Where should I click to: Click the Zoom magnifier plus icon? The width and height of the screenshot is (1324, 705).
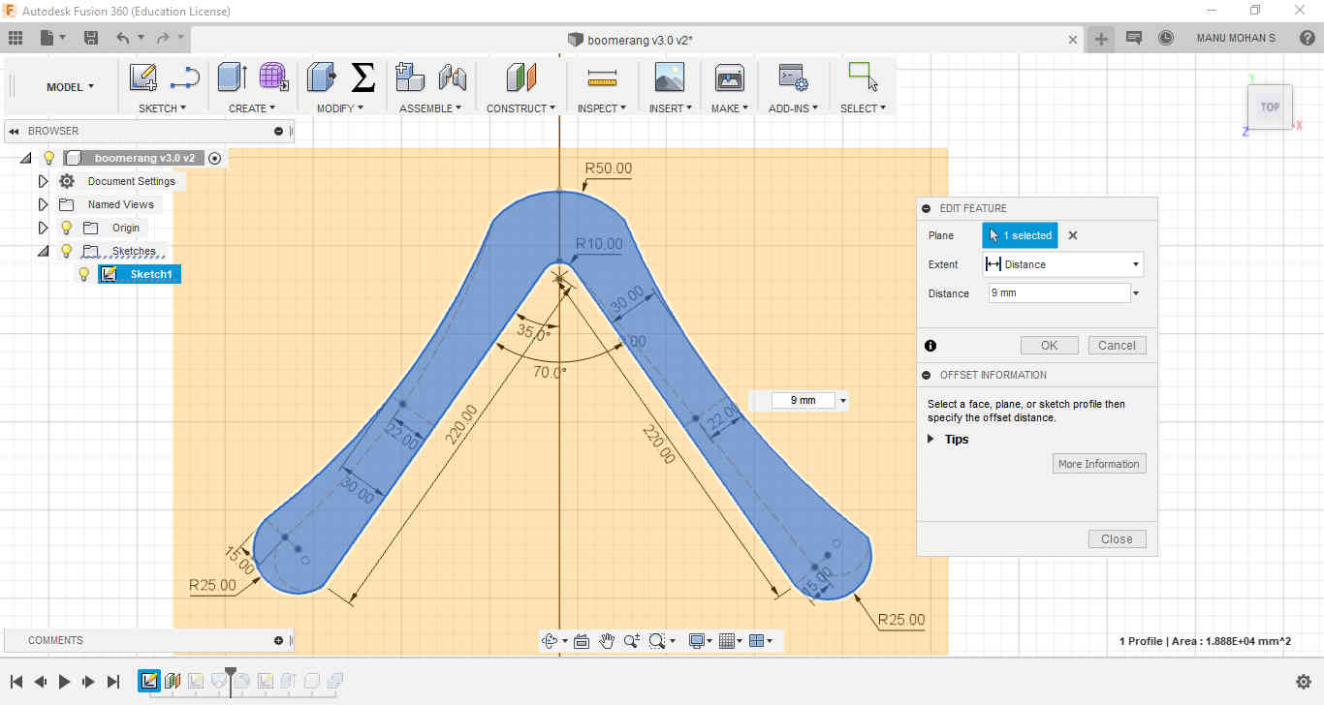coord(632,641)
